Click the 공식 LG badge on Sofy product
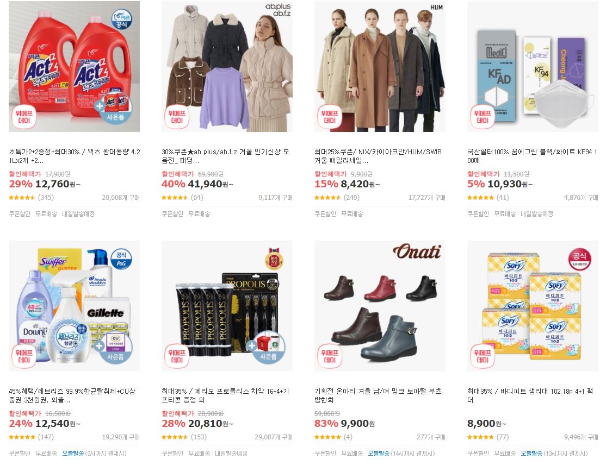The height and width of the screenshot is (466, 600). pyautogui.click(x=579, y=259)
